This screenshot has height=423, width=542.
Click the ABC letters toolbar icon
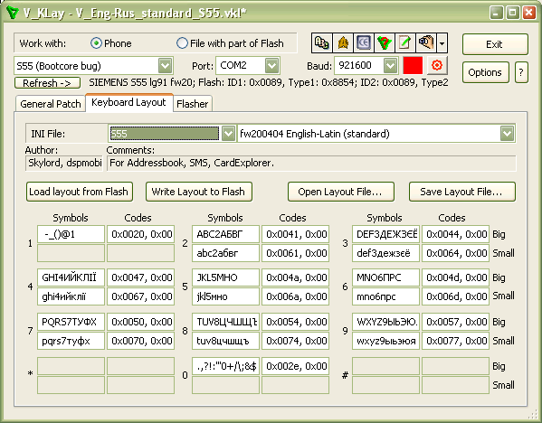pyautogui.click(x=322, y=42)
